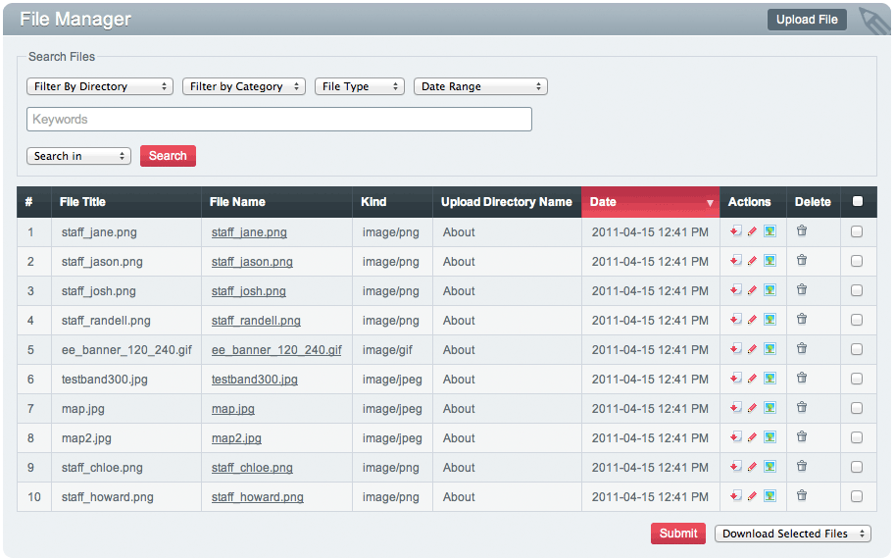
Task: Tick the checkbox for ee_banner_120_240.gif
Action: (x=857, y=349)
